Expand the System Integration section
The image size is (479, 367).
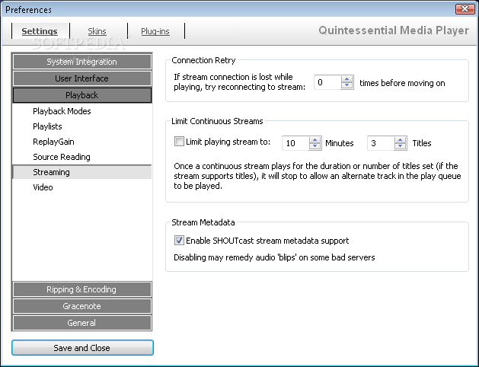click(82, 62)
